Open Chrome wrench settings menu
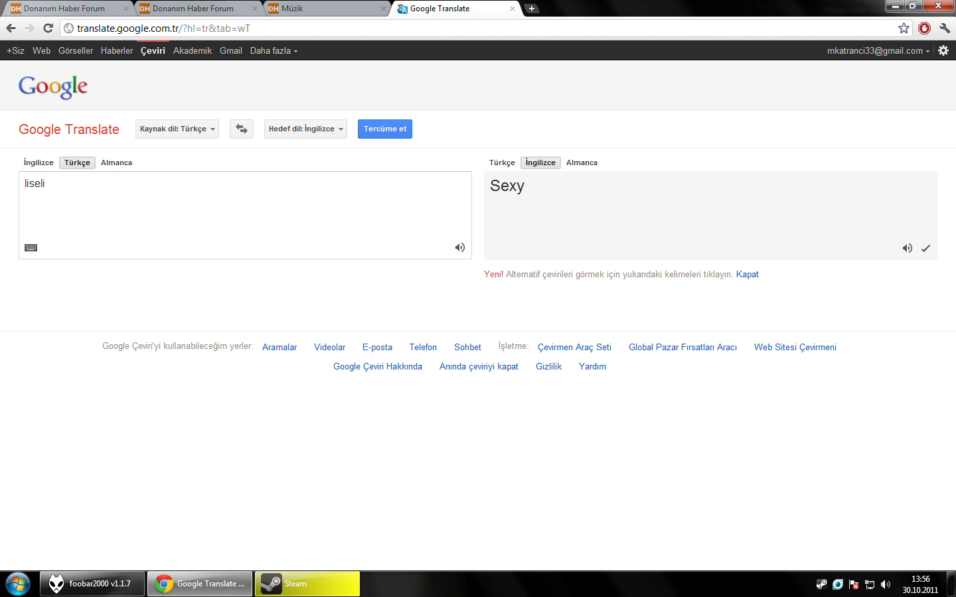This screenshot has width=956, height=597. pyautogui.click(x=945, y=28)
